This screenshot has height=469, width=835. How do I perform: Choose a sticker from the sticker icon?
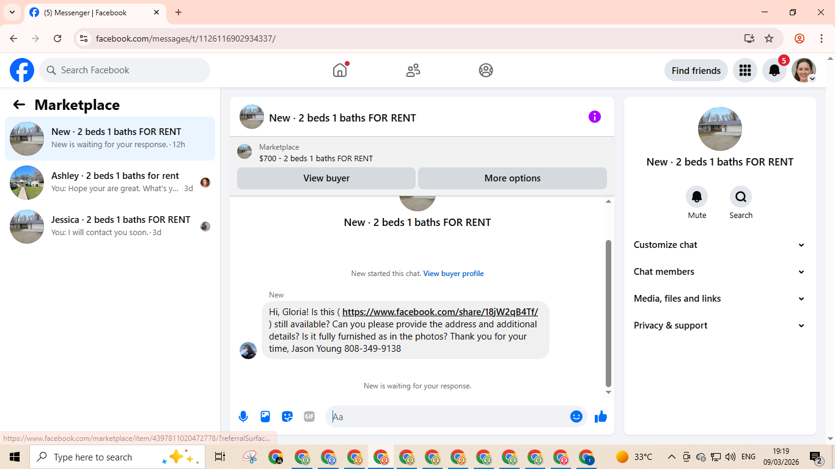[287, 416]
